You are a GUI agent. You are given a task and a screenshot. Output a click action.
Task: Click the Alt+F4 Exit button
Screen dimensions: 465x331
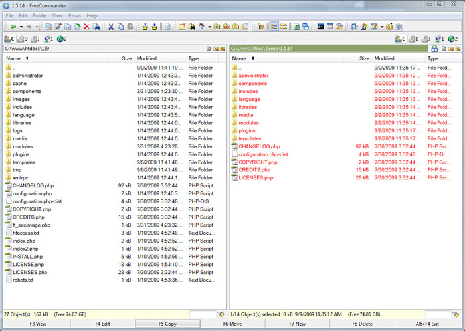click(427, 324)
